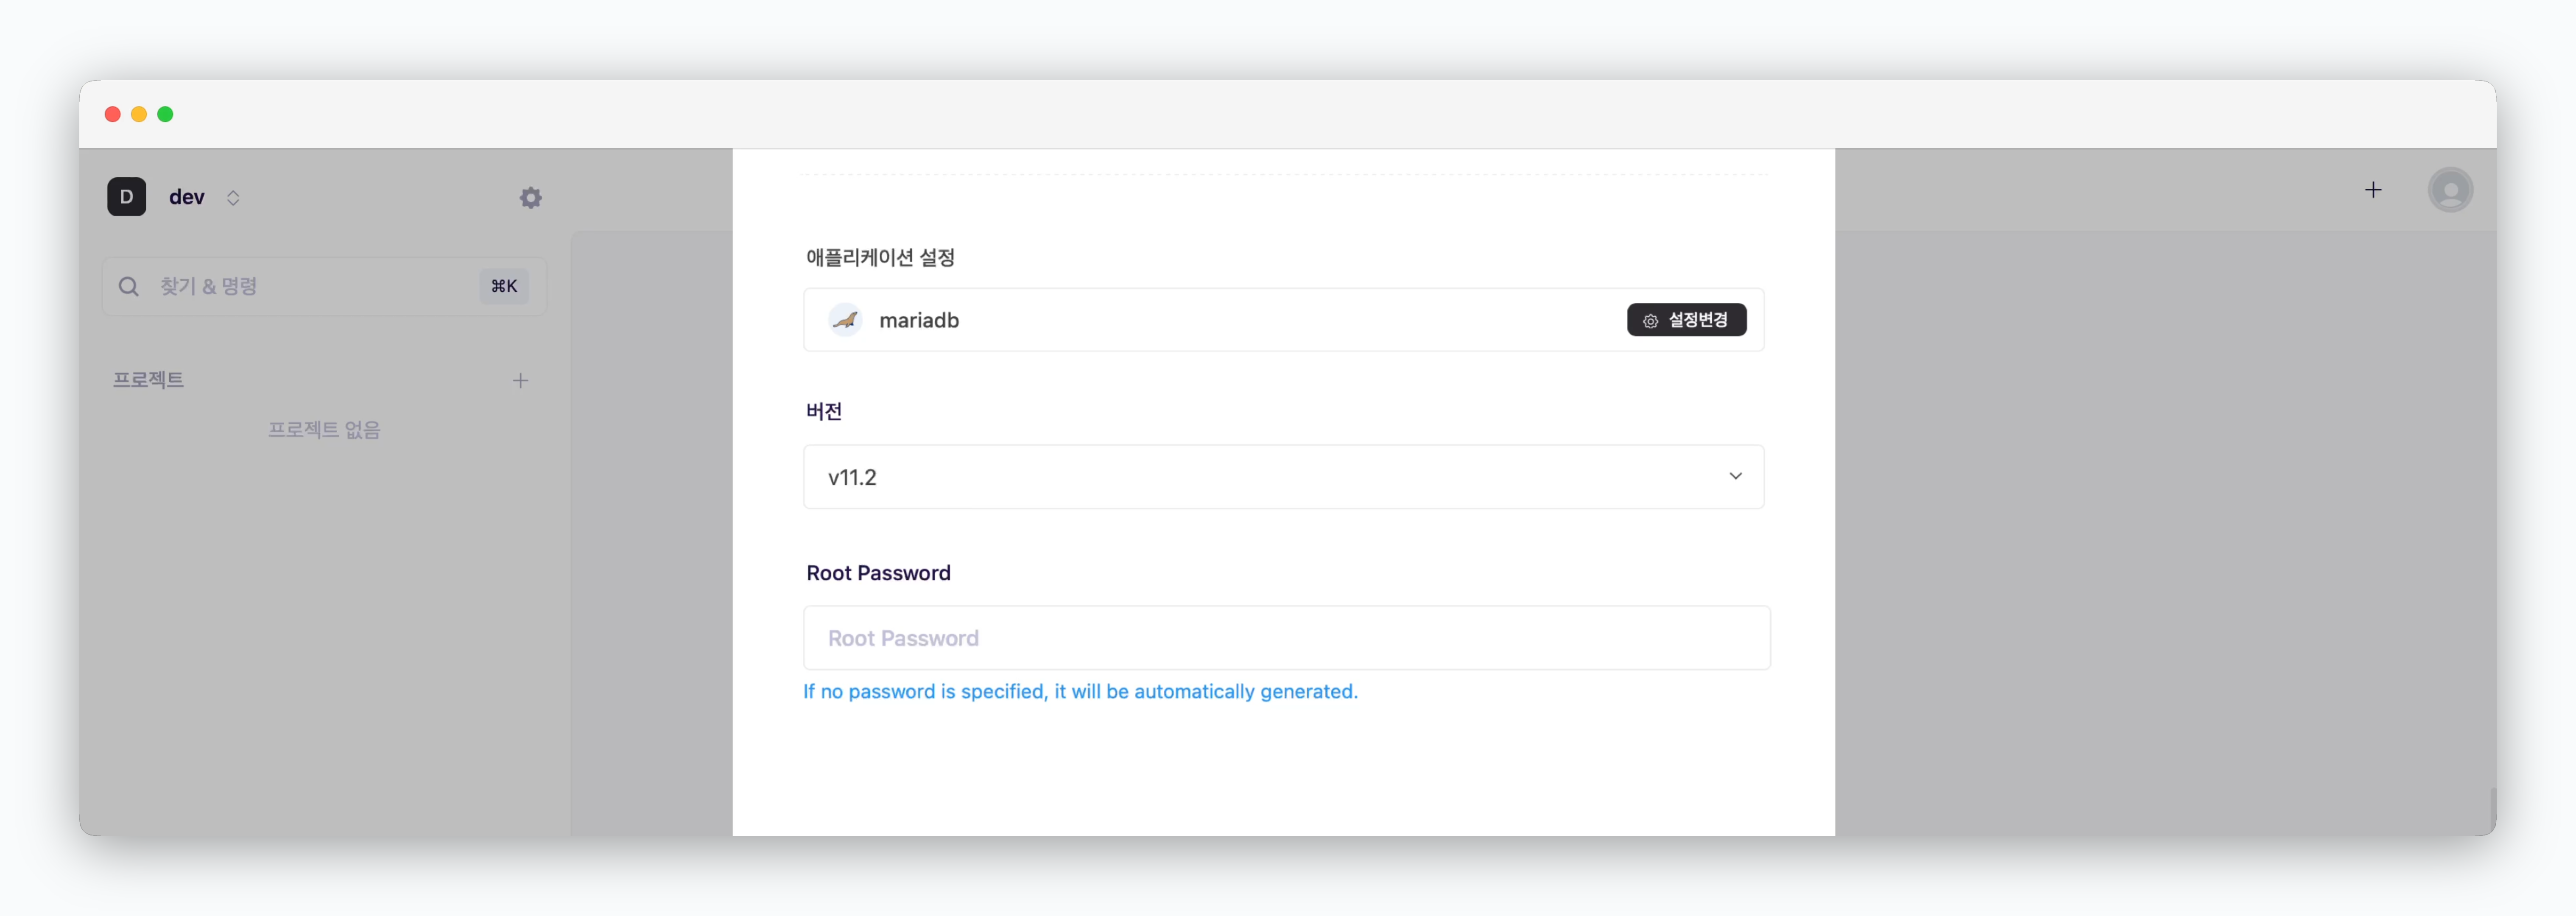Click into the Root Password field
The width and height of the screenshot is (2576, 916).
point(1286,638)
